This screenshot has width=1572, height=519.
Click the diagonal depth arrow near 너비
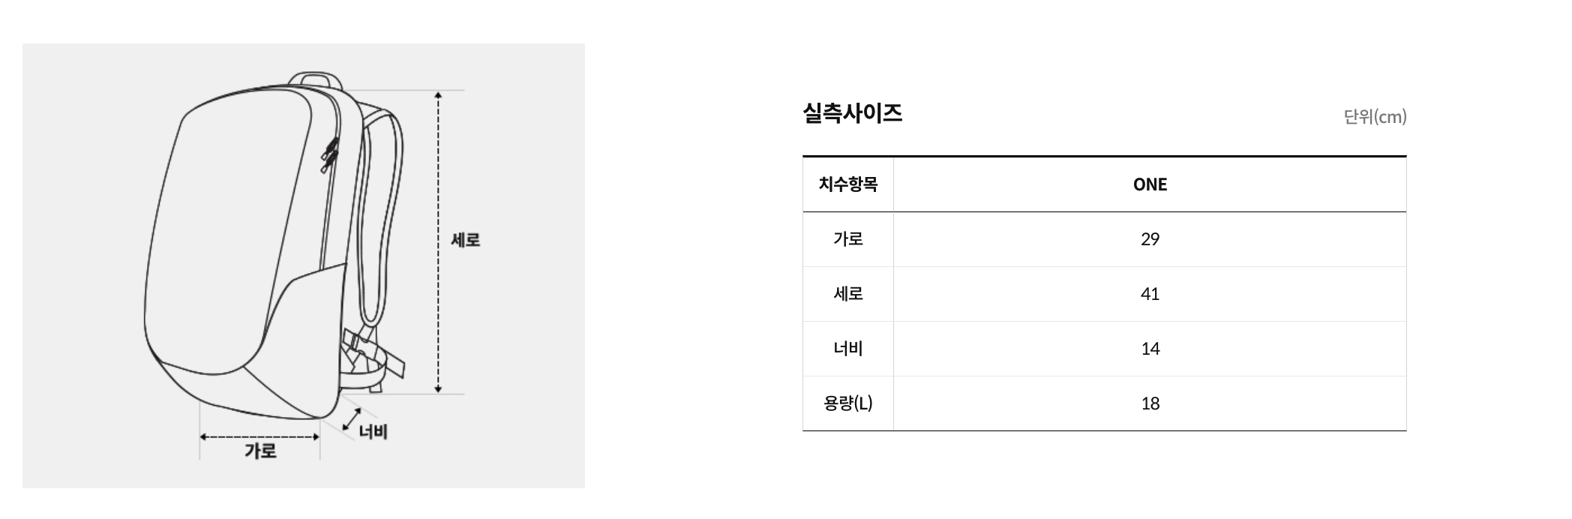click(x=351, y=419)
